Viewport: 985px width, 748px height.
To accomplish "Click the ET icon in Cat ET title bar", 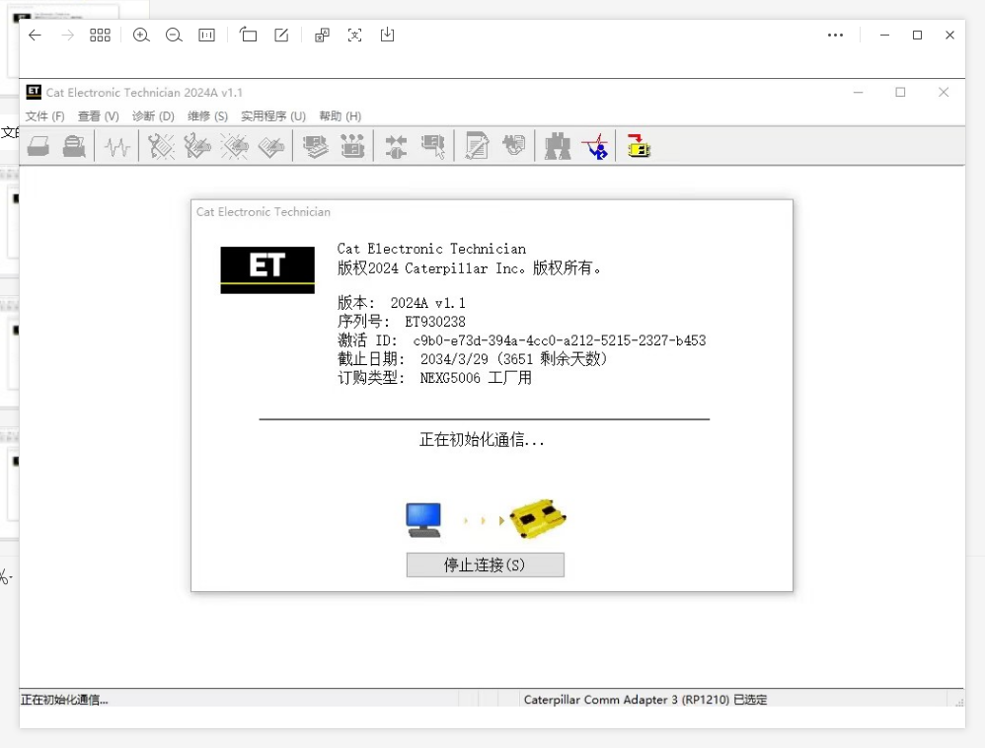I will click(34, 92).
